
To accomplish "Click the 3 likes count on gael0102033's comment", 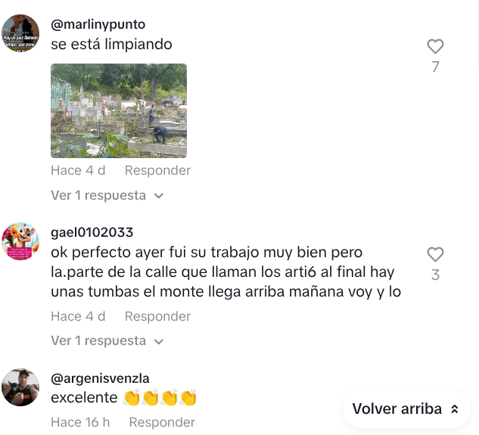I will click(435, 275).
